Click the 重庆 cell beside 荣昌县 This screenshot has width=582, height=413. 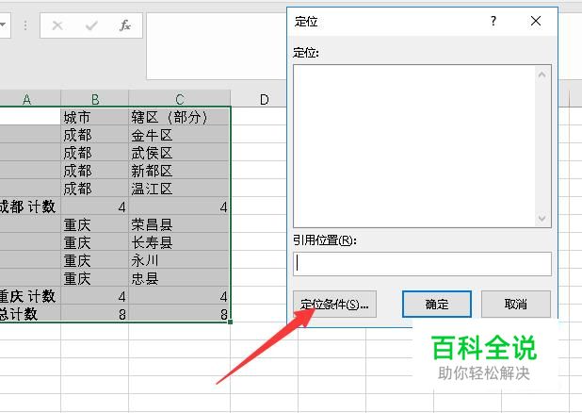click(95, 224)
